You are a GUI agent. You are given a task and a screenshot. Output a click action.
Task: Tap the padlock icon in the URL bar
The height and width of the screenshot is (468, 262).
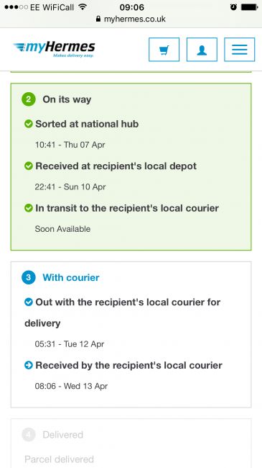[x=98, y=19]
